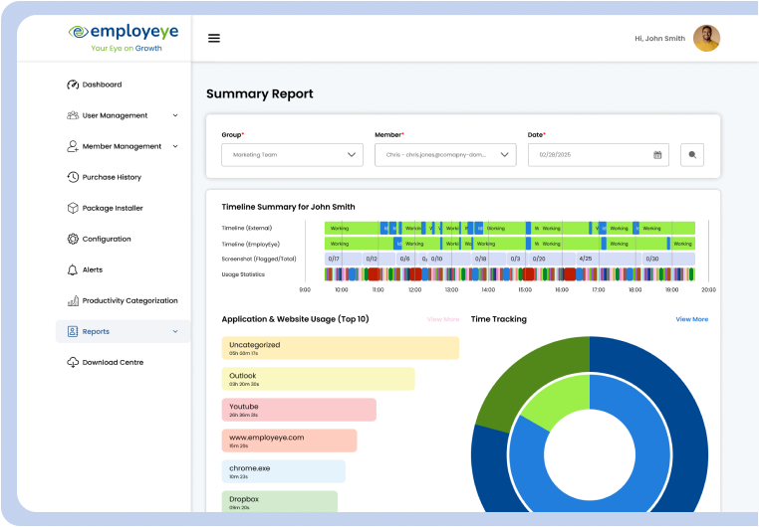The image size is (759, 527).
Task: Click the magnifier search button
Action: (x=692, y=154)
